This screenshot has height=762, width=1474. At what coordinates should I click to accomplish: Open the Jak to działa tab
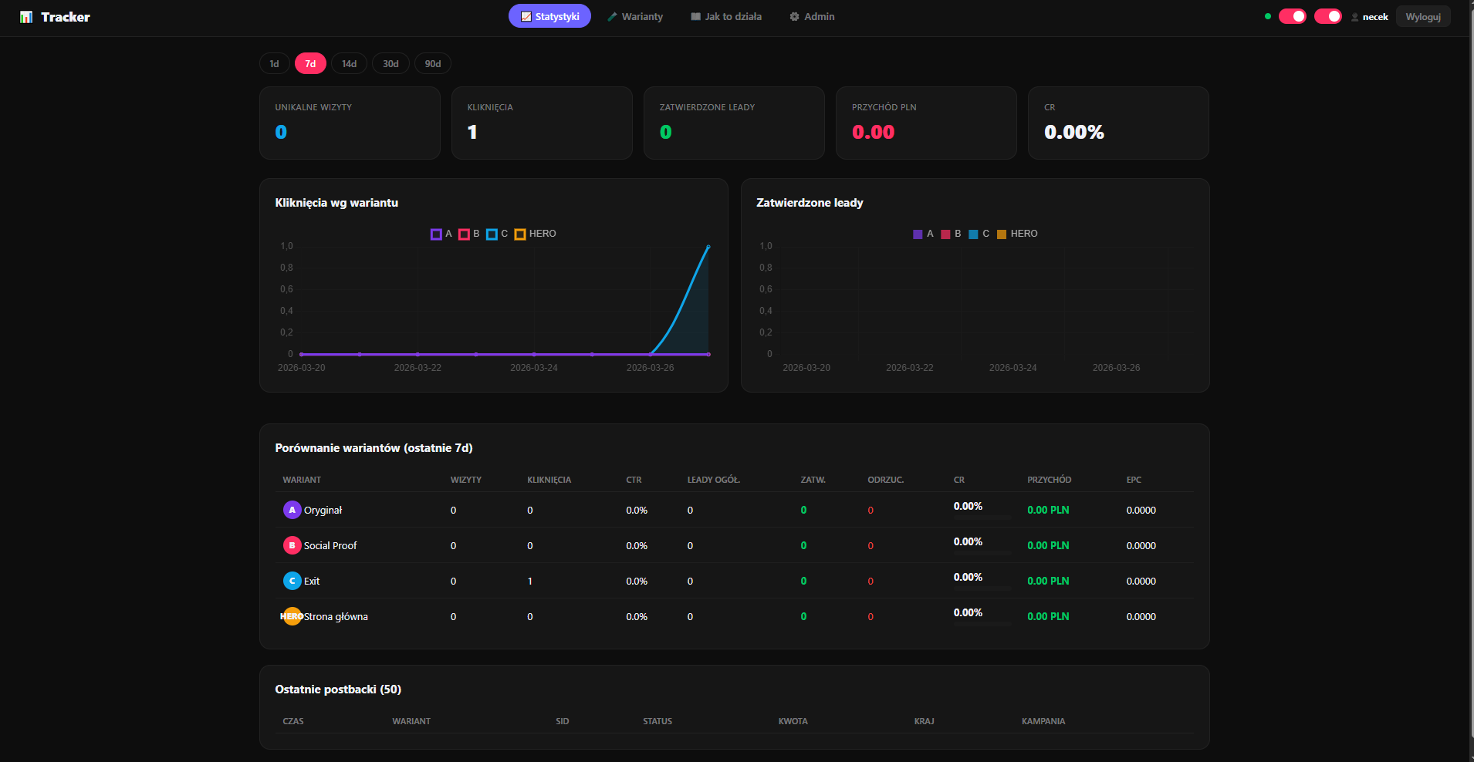point(725,16)
